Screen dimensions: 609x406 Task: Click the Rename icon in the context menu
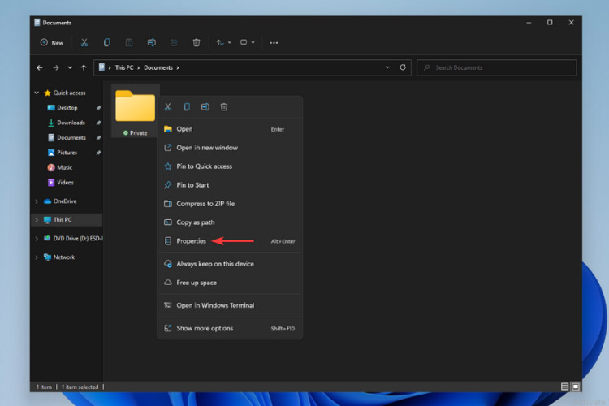click(205, 107)
